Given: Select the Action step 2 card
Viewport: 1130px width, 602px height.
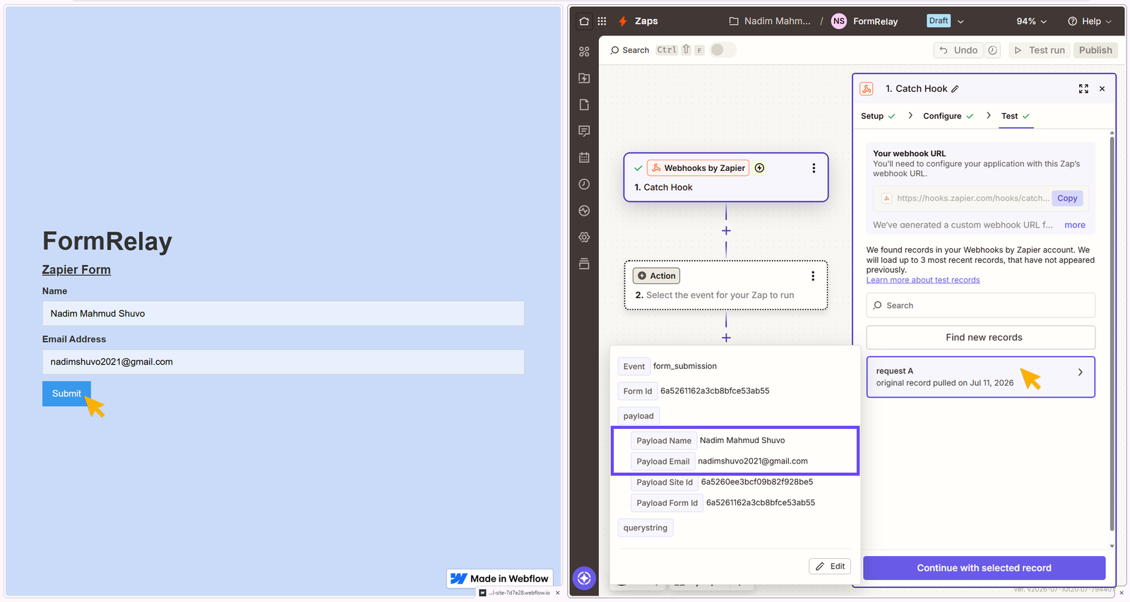Looking at the screenshot, I should coord(726,285).
